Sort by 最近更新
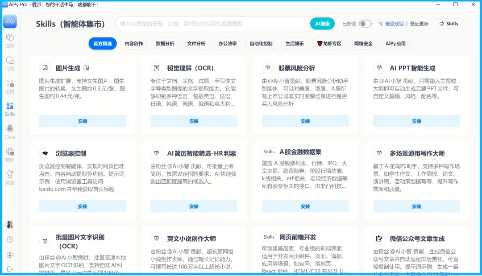482x276 pixels. (x=419, y=24)
